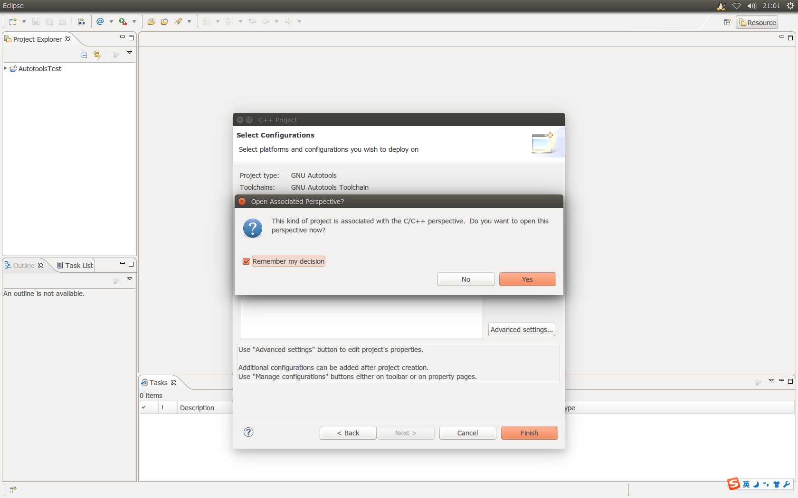Maximize the Tasks panel
The image size is (798, 498).
click(x=790, y=381)
